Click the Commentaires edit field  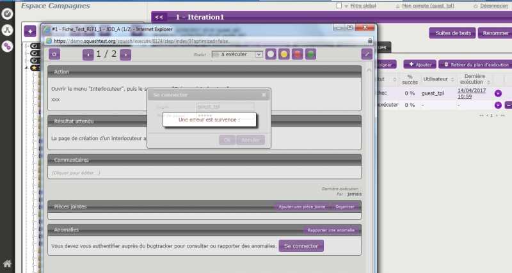(x=204, y=173)
